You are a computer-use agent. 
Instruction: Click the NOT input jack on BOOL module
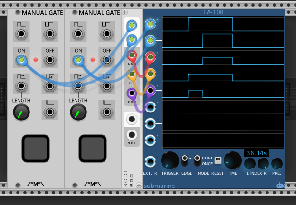pos(132,119)
